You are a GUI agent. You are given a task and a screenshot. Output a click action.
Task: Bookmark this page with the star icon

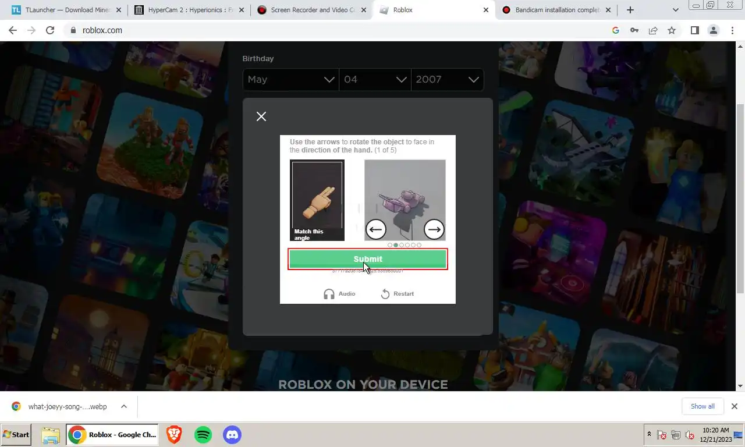pyautogui.click(x=672, y=30)
